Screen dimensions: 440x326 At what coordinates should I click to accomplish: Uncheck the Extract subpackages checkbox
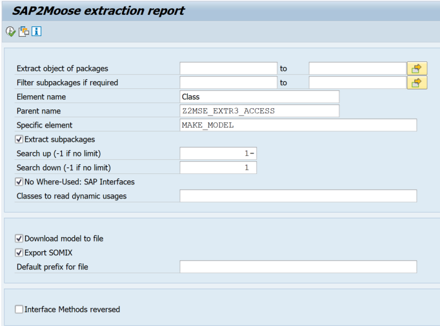19,139
